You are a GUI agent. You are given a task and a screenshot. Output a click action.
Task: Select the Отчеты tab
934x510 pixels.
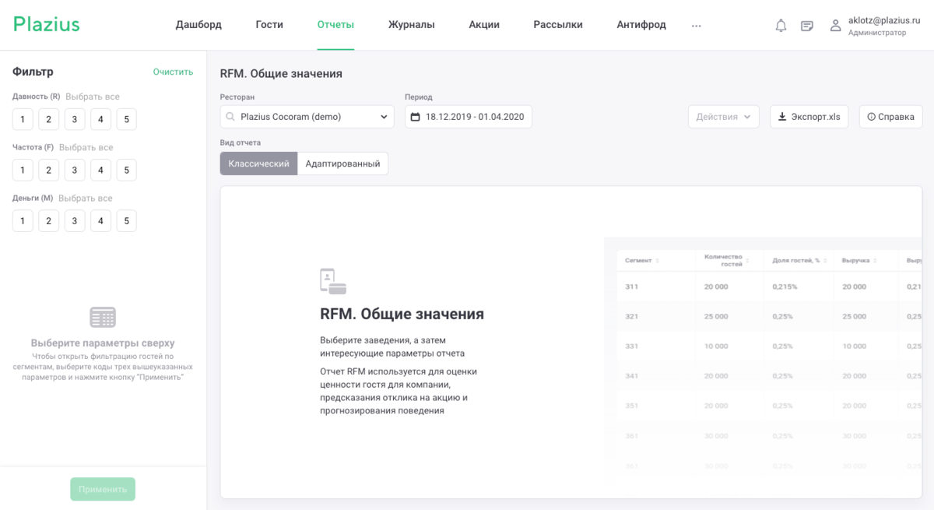[335, 25]
